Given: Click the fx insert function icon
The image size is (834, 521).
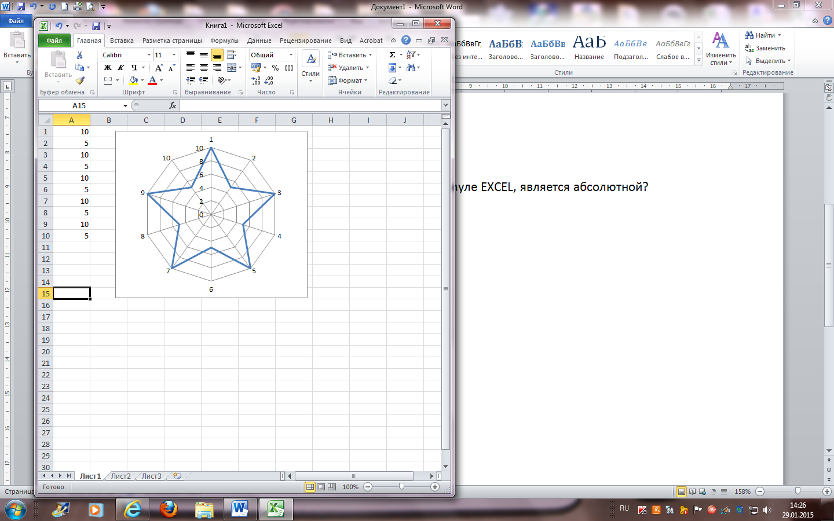Looking at the screenshot, I should coord(173,105).
